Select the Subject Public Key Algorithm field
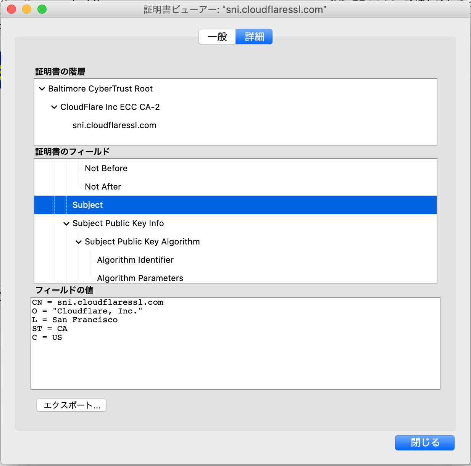 [142, 242]
